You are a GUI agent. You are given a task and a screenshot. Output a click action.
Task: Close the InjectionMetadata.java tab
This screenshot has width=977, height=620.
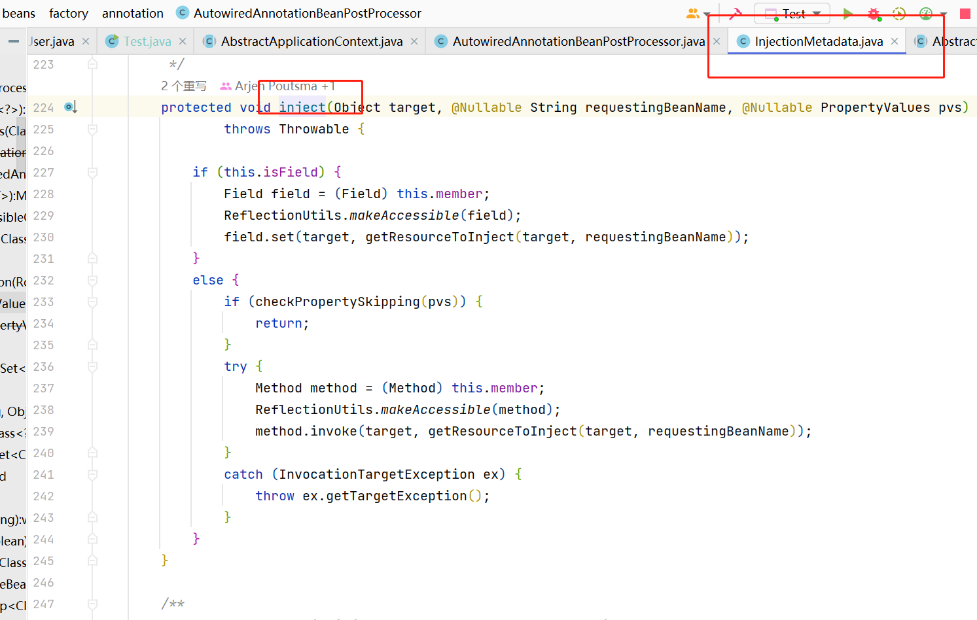(x=895, y=41)
